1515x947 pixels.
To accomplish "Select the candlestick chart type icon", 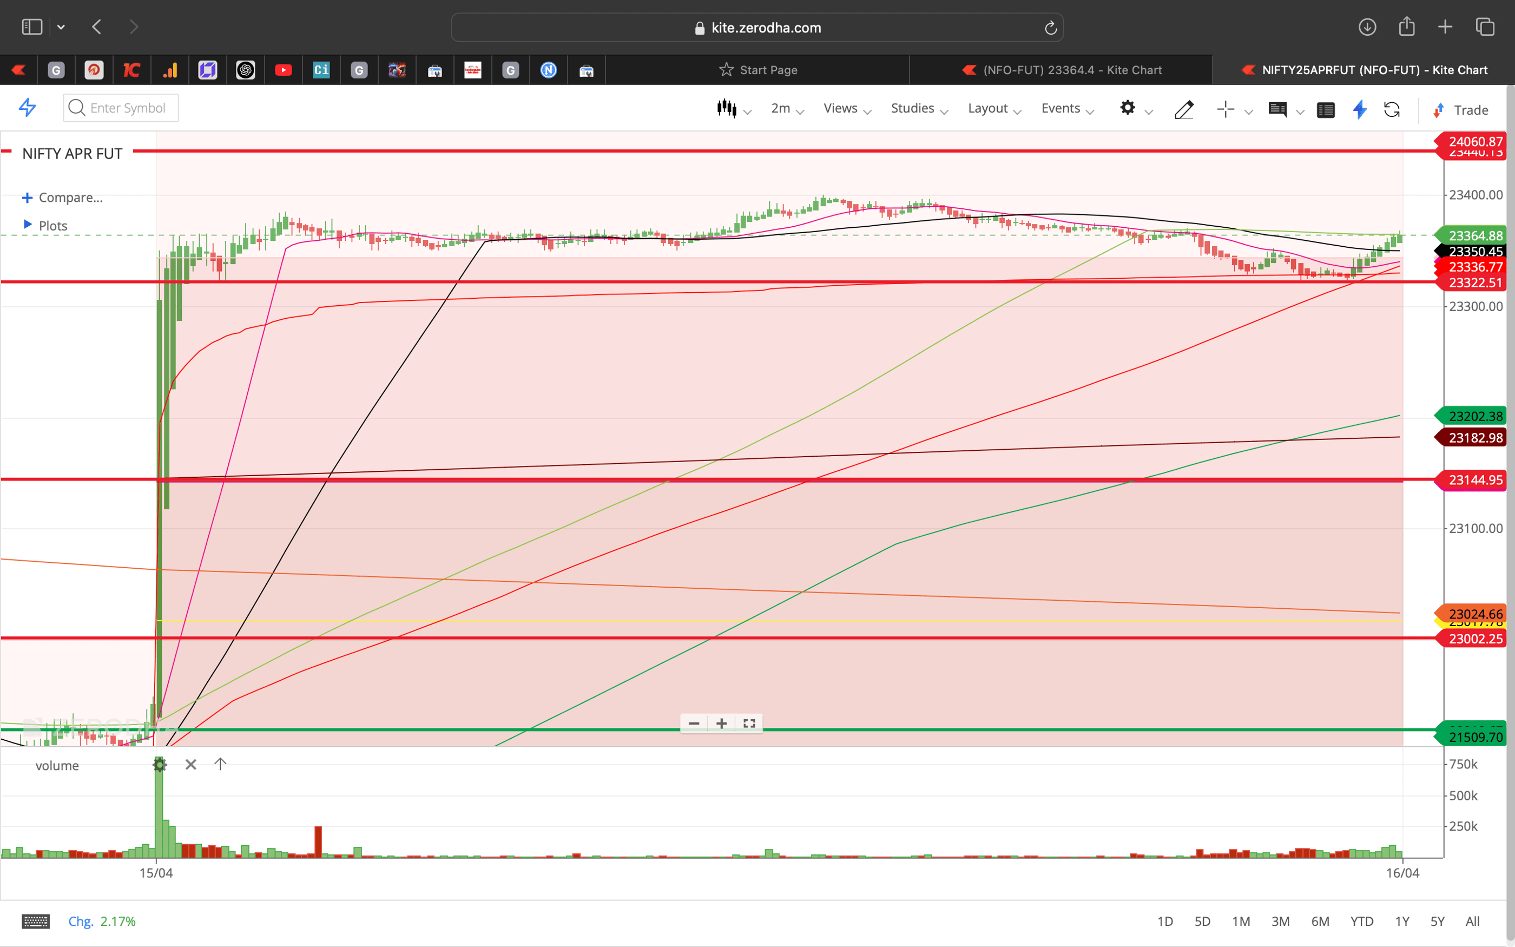I will (x=727, y=108).
